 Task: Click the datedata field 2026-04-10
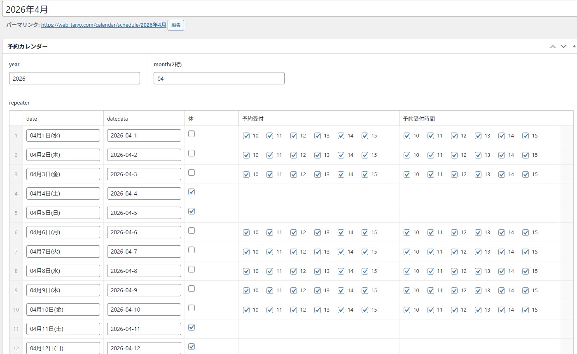click(x=144, y=310)
